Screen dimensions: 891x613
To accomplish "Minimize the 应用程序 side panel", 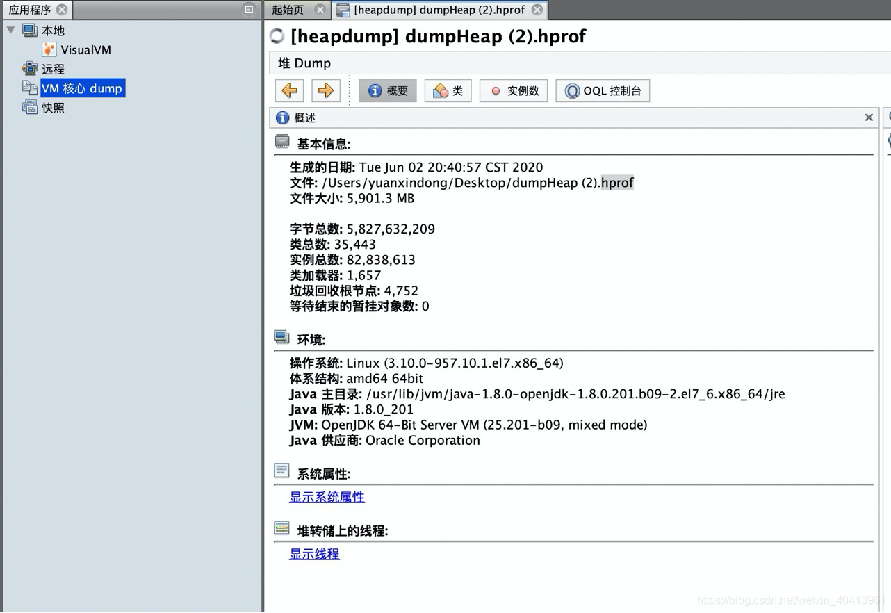I will 249,10.
